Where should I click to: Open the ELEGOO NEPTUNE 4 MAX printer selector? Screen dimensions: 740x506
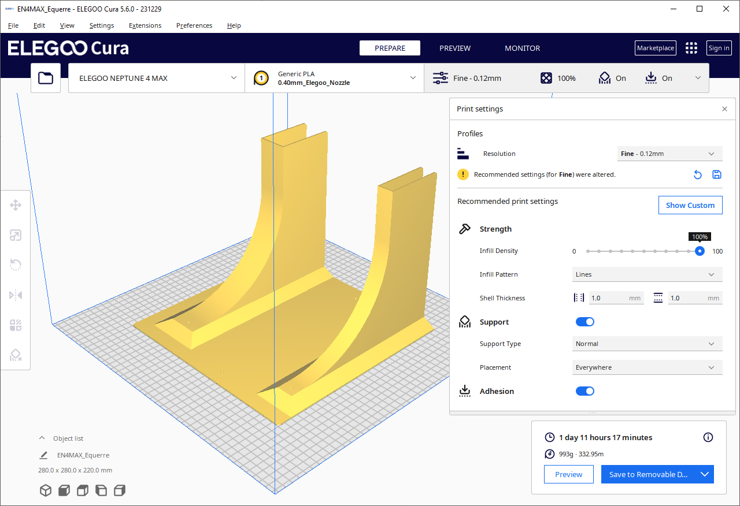click(157, 78)
